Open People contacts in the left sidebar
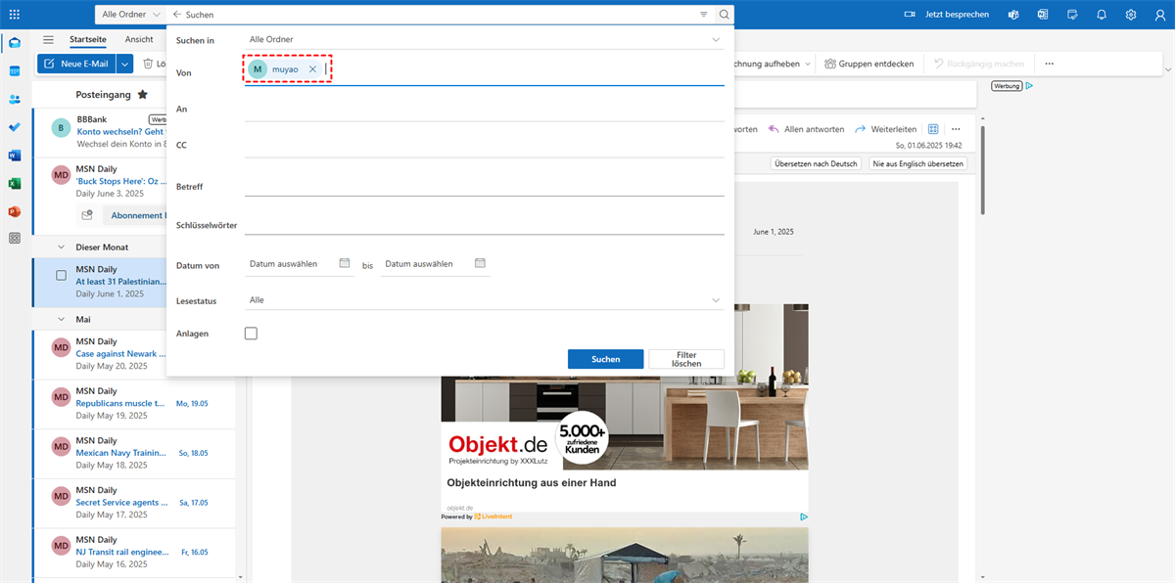Image resolution: width=1175 pixels, height=583 pixels. tap(15, 99)
